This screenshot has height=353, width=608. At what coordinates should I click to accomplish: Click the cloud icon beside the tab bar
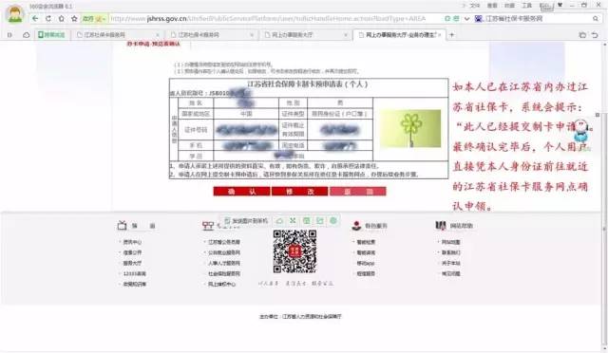pyautogui.click(x=26, y=35)
